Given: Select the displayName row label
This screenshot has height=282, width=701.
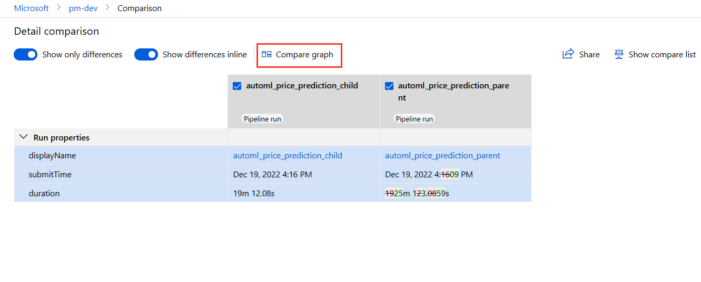Looking at the screenshot, I should [x=52, y=156].
